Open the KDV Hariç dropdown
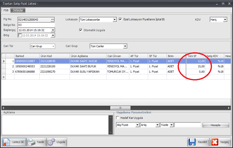The width and height of the screenshot is (233, 148). tap(225, 20)
